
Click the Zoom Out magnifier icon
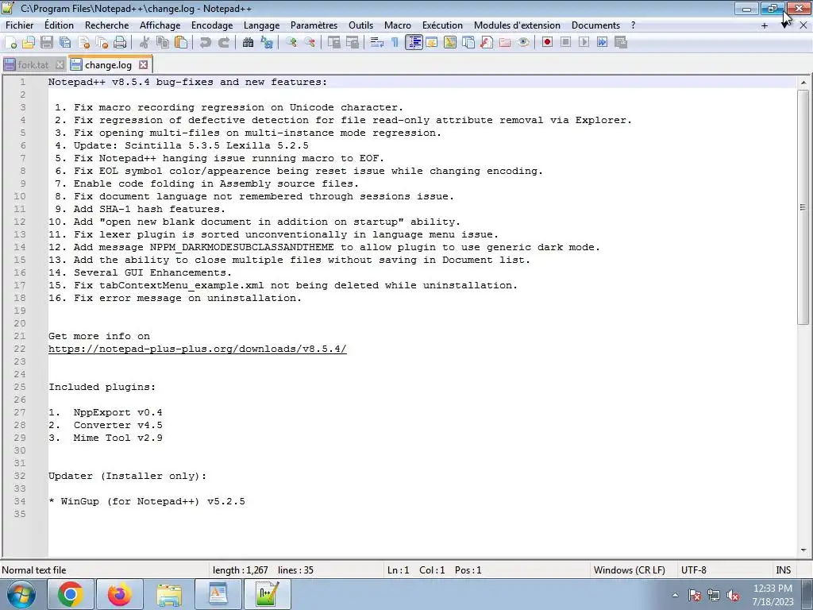point(310,43)
